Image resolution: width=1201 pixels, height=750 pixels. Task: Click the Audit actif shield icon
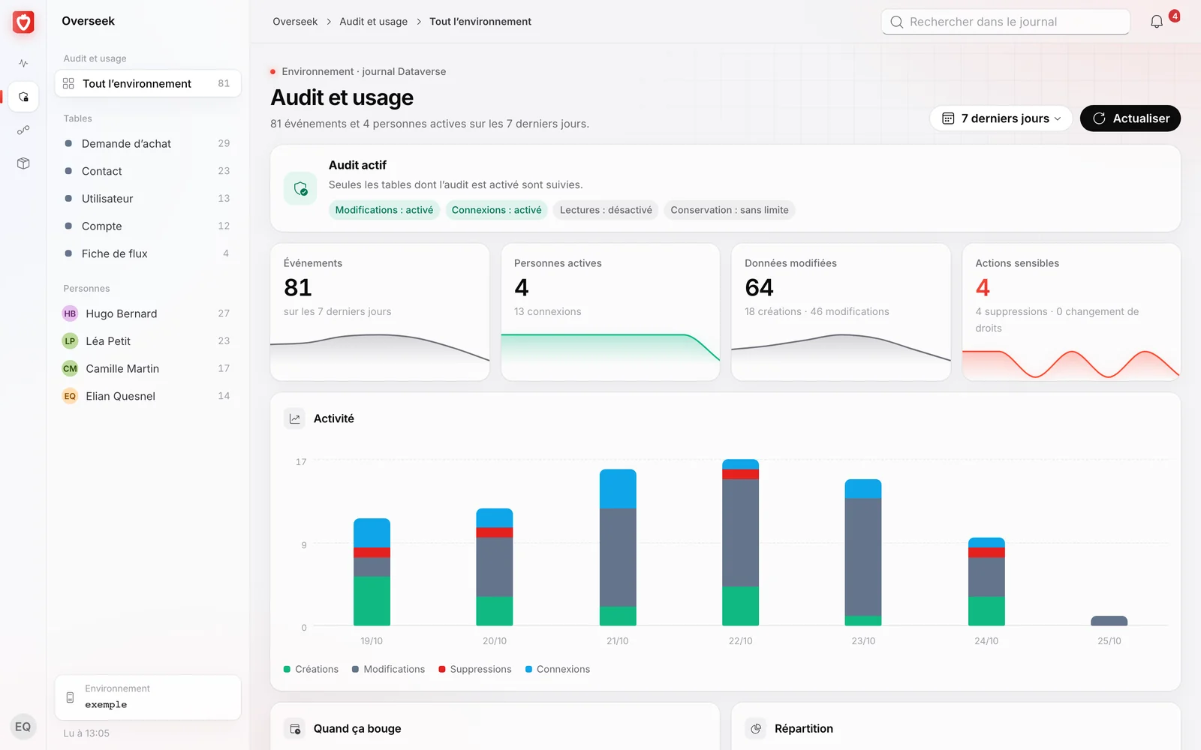(300, 188)
